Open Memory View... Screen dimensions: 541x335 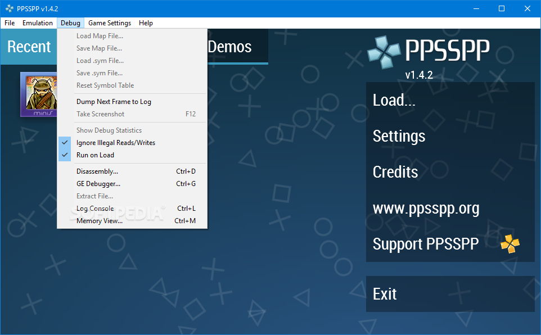pyautogui.click(x=132, y=221)
